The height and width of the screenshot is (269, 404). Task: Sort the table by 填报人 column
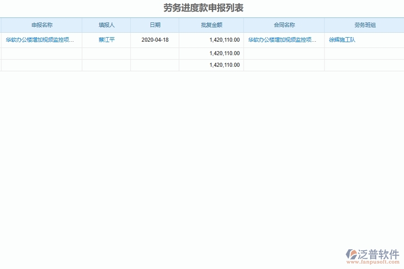[106, 25]
